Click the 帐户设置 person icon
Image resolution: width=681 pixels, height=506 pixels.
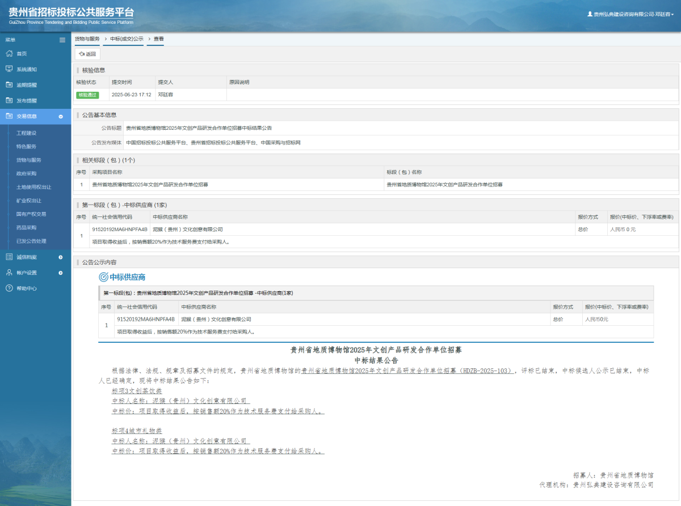click(x=9, y=273)
